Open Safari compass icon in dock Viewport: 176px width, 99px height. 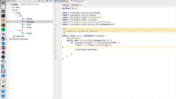coord(3,43)
